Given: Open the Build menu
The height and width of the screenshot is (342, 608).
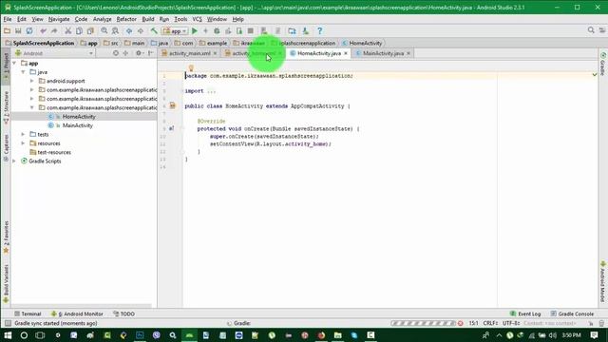Looking at the screenshot, I should [x=148, y=19].
